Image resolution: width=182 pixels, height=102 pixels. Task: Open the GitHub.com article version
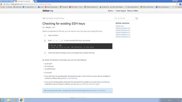(119, 26)
